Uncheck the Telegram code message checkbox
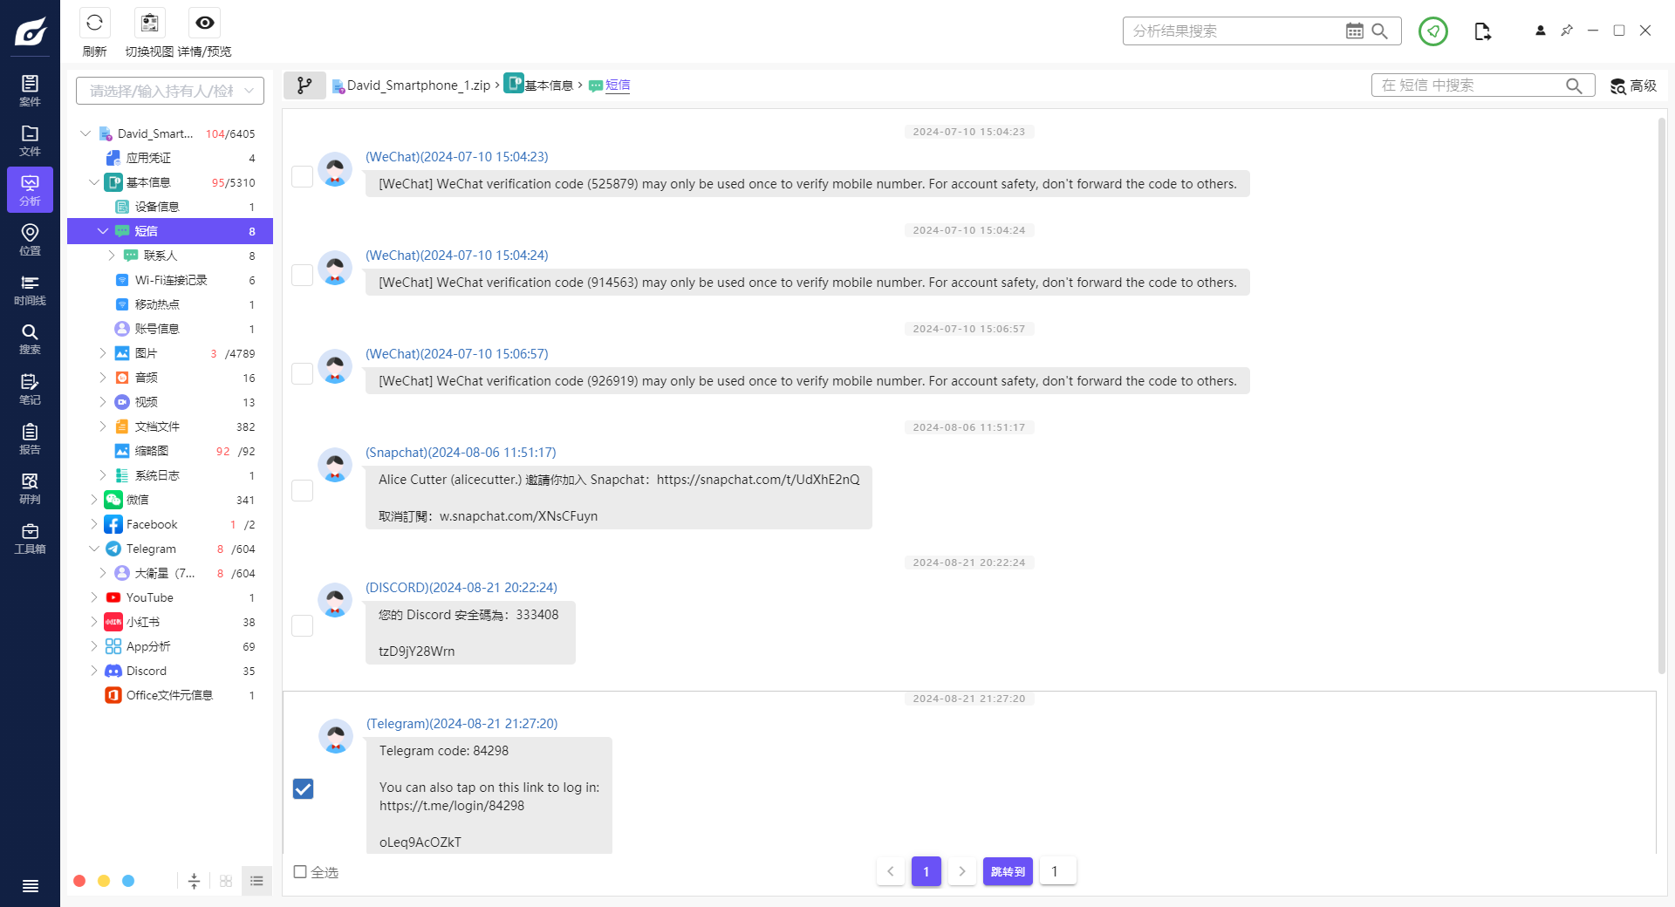Viewport: 1675px width, 907px height. [303, 788]
